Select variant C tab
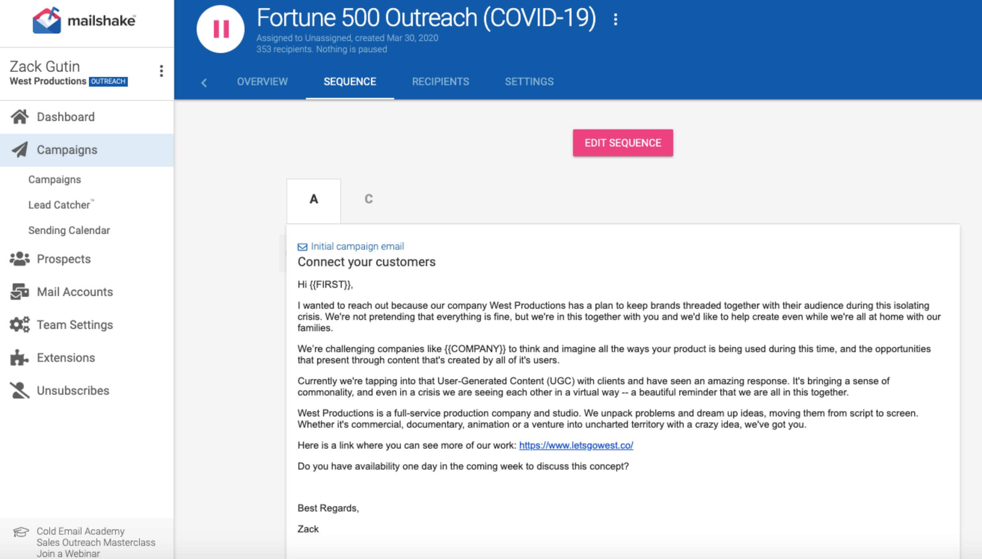This screenshot has width=982, height=559. tap(368, 199)
